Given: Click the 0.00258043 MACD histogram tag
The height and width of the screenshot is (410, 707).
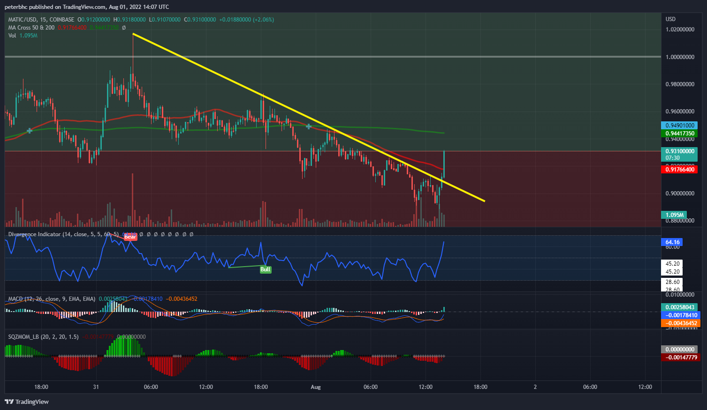Looking at the screenshot, I should coord(680,307).
